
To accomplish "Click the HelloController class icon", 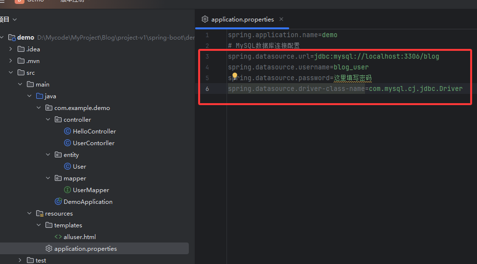I will click(68, 131).
